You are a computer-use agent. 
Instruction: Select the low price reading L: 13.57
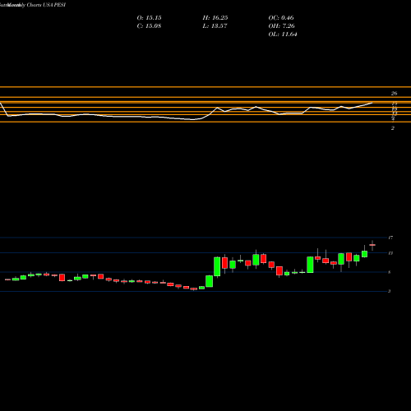(x=215, y=26)
